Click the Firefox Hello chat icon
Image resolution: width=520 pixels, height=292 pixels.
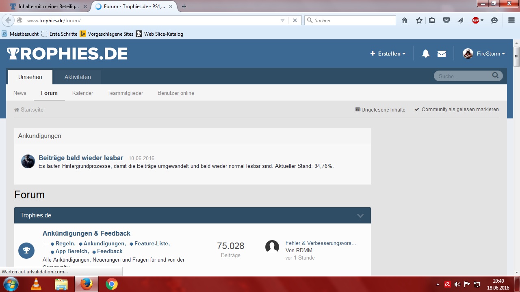(x=494, y=20)
